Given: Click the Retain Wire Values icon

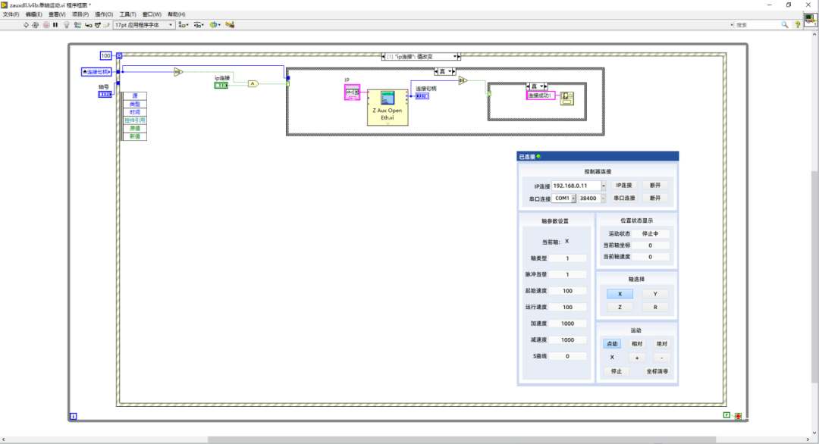Looking at the screenshot, I should point(77,24).
